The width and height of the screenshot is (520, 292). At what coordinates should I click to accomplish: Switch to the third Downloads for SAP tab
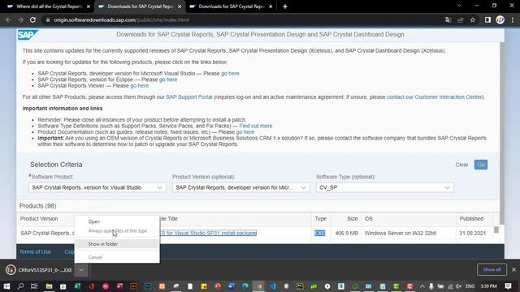coord(231,6)
